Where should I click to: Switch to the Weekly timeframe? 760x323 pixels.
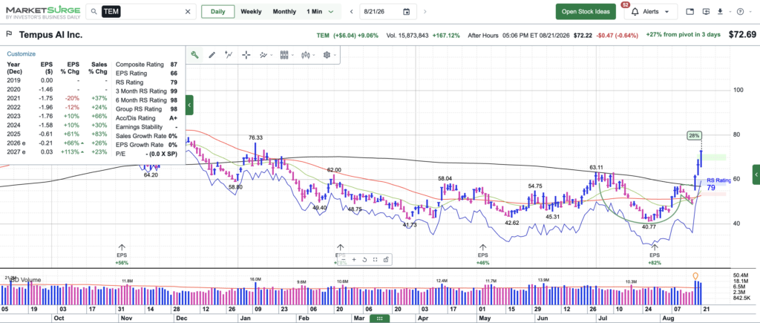coord(251,12)
